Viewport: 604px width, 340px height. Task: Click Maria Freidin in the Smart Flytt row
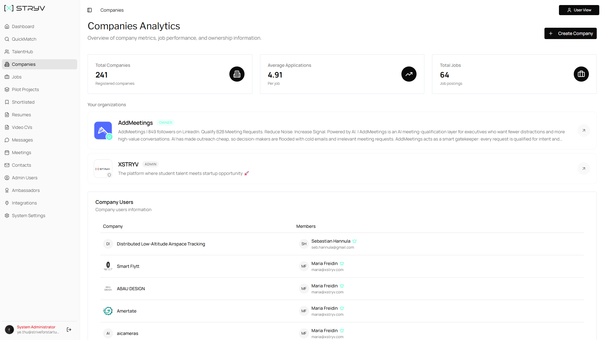(x=325, y=263)
